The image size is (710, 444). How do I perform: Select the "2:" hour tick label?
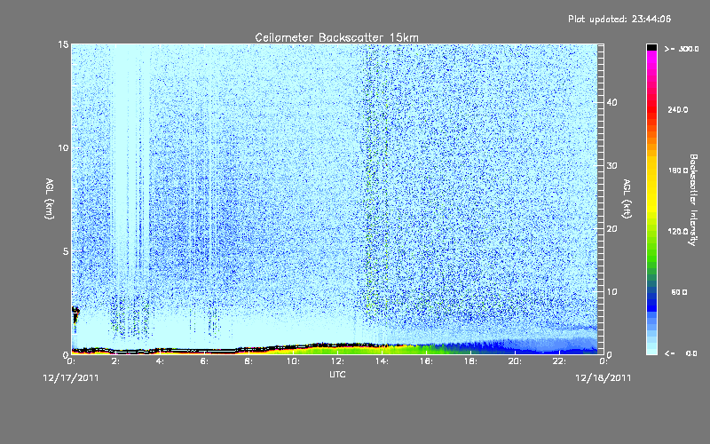(x=115, y=361)
